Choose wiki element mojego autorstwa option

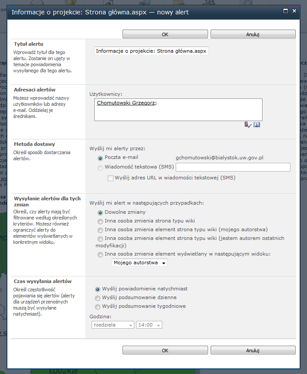pyautogui.click(x=100, y=230)
